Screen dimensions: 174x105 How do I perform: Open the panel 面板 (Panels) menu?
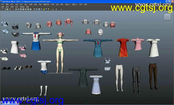[27, 7]
